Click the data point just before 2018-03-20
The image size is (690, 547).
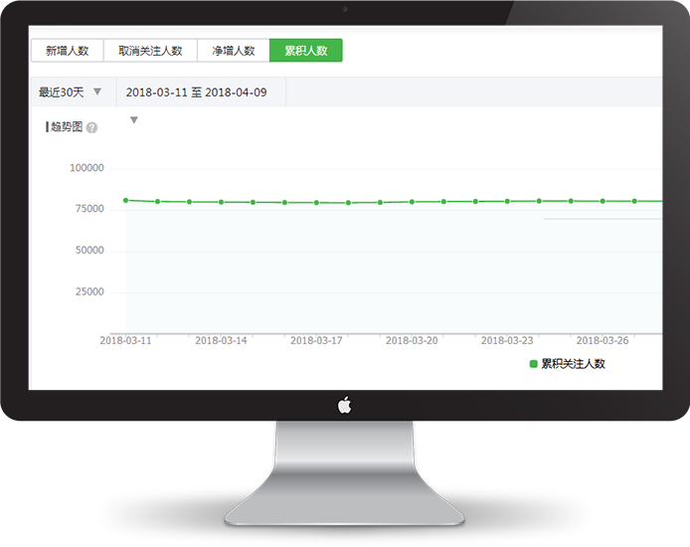[x=380, y=203]
